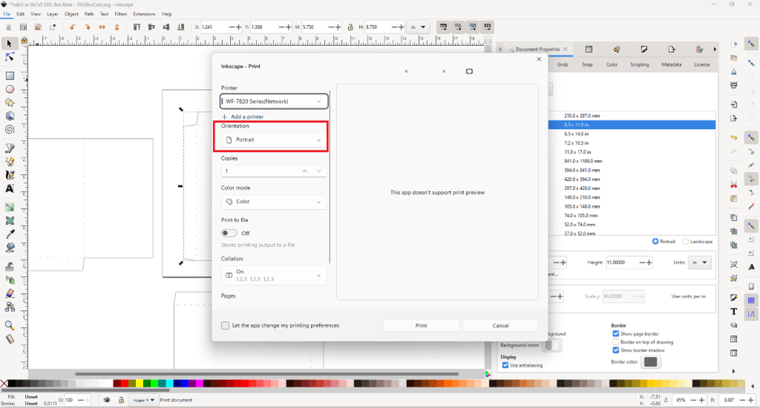Switch to the Grids tab
The width and height of the screenshot is (760, 408).
564,65
